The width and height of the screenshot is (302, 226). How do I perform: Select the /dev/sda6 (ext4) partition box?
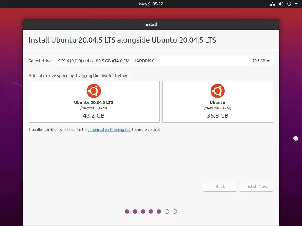coord(218,102)
